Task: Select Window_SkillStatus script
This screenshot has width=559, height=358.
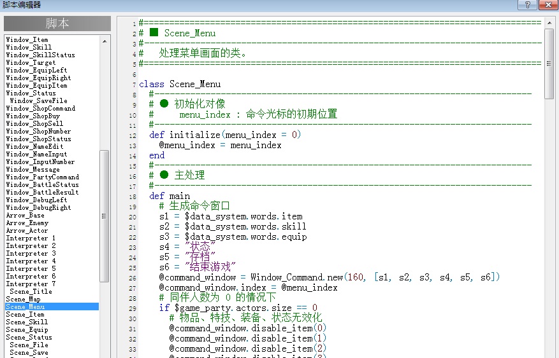Action: pyautogui.click(x=40, y=55)
